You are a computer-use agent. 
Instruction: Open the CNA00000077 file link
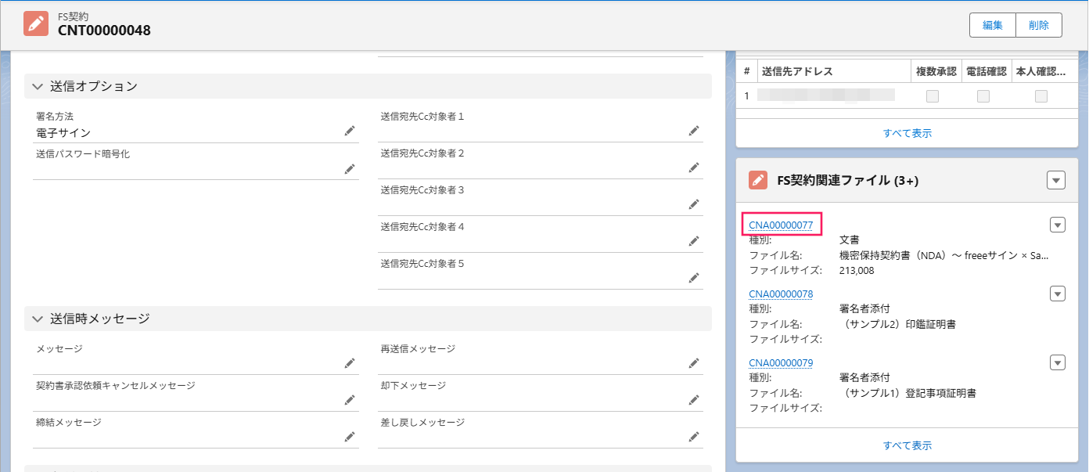tap(781, 225)
